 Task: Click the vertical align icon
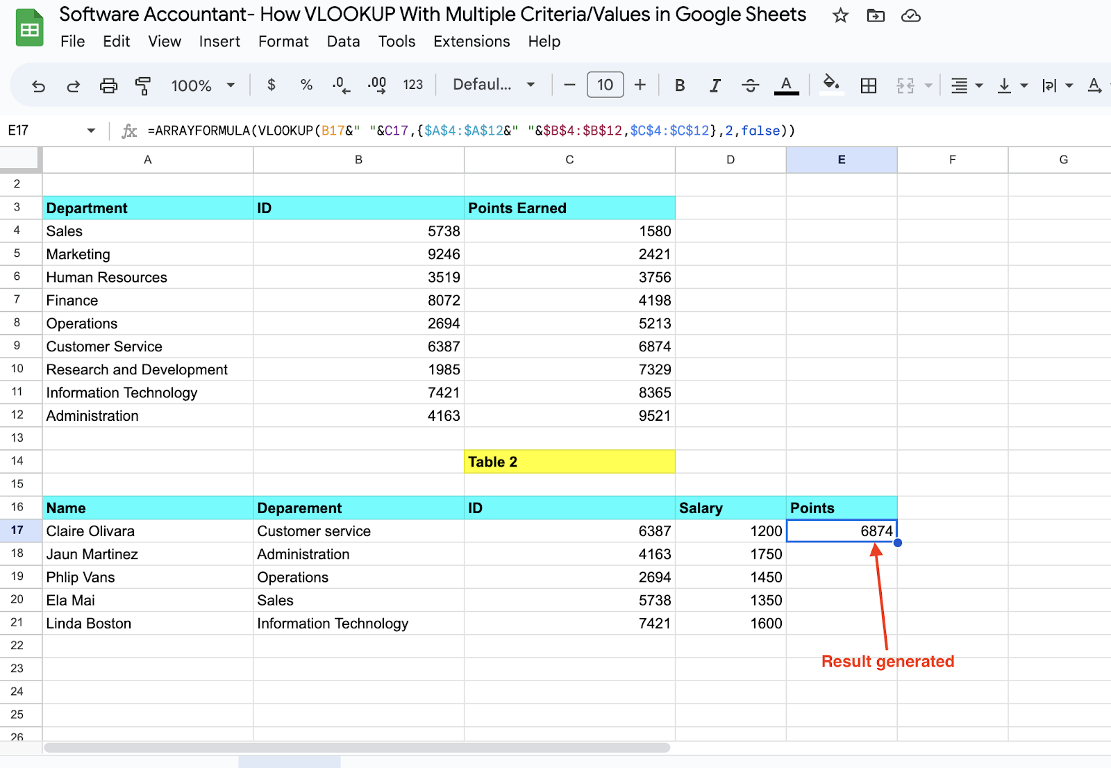1004,85
